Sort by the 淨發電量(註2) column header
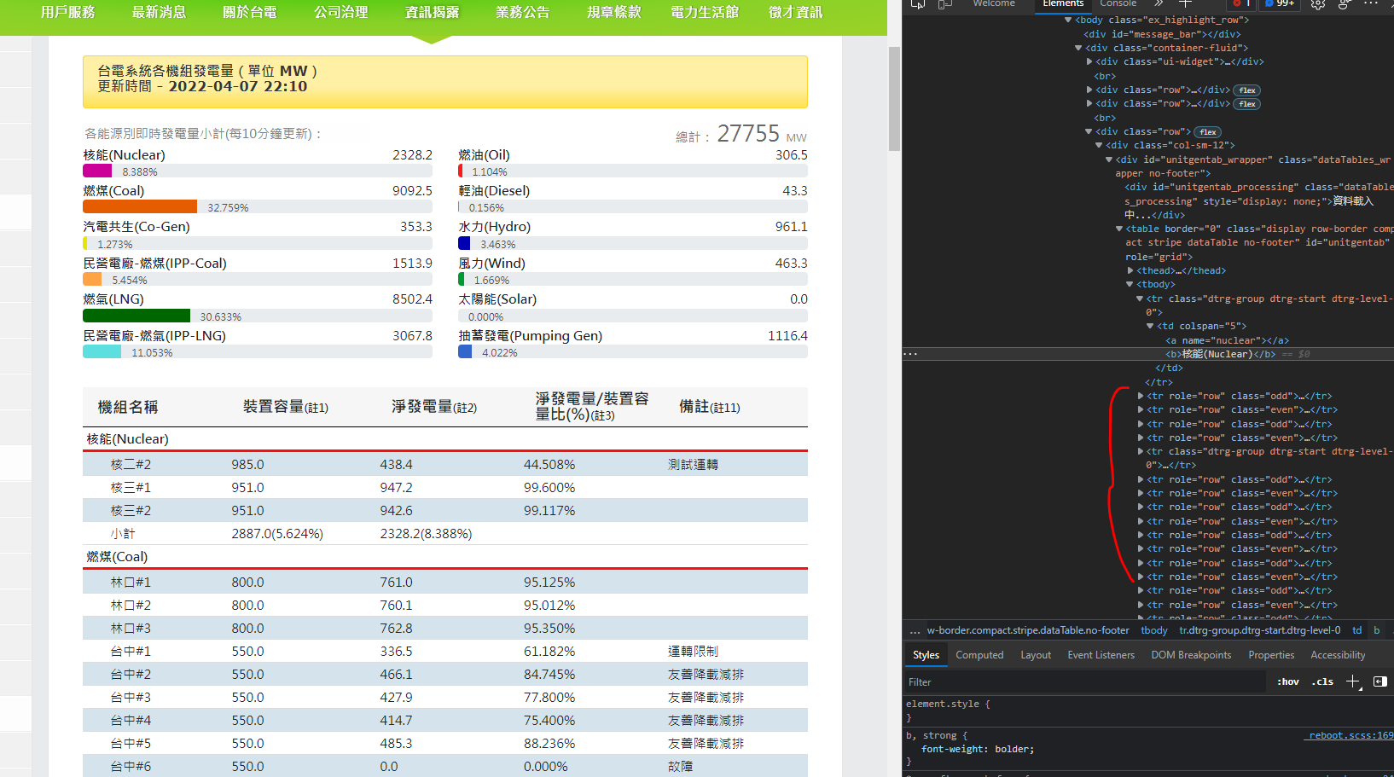The image size is (1394, 777). click(434, 408)
